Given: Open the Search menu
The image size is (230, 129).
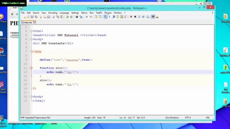Looking at the screenshot, I should point(36,13).
